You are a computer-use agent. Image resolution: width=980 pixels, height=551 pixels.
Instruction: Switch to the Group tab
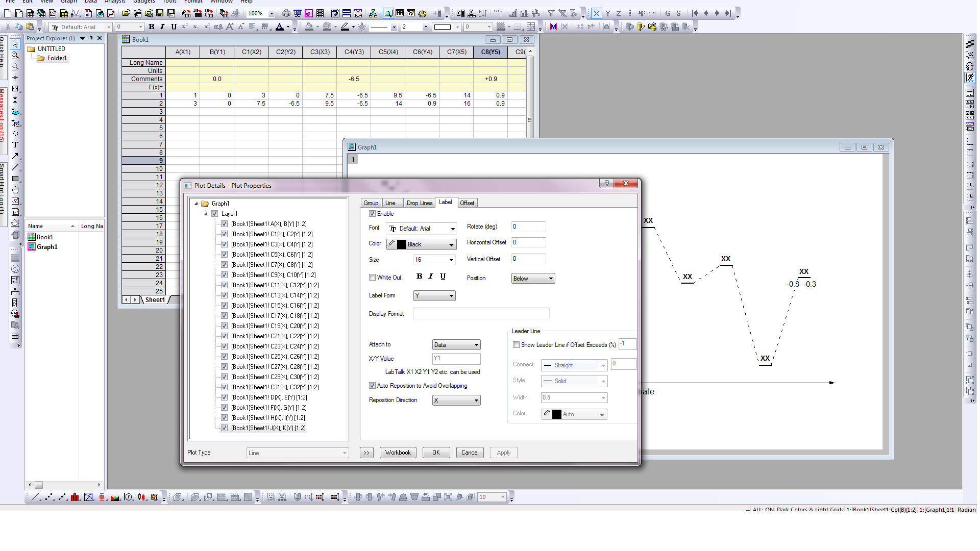[371, 203]
